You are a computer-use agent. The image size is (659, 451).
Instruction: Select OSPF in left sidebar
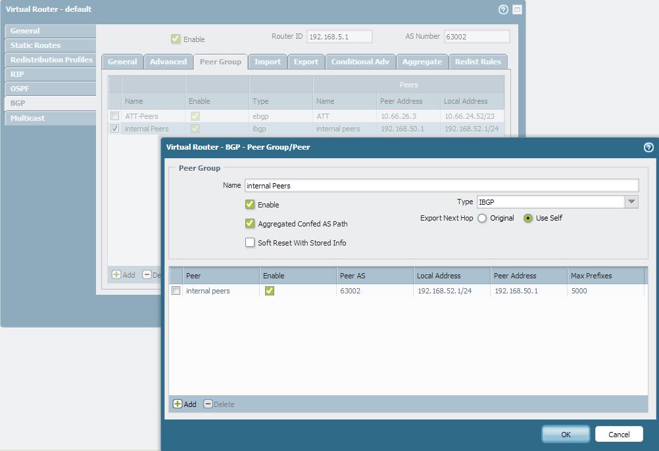[x=20, y=89]
